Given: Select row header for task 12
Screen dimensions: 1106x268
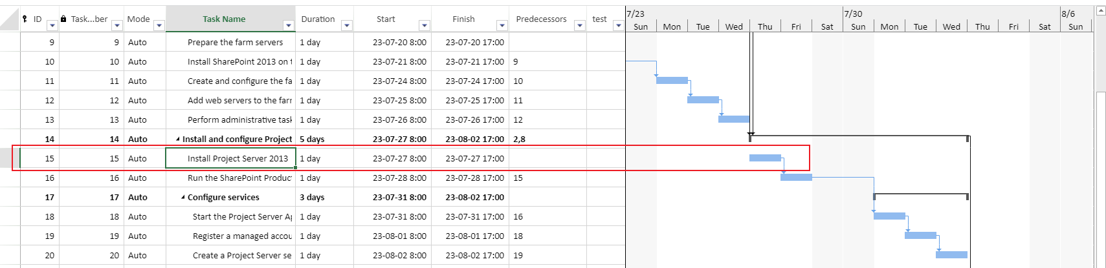Looking at the screenshot, I should point(10,100).
